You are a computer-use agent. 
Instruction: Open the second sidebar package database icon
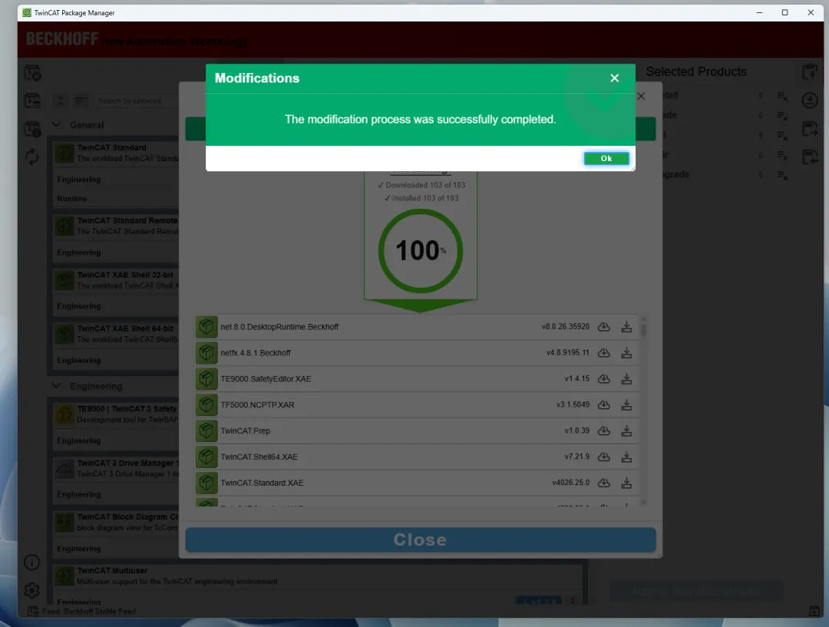pyautogui.click(x=32, y=101)
